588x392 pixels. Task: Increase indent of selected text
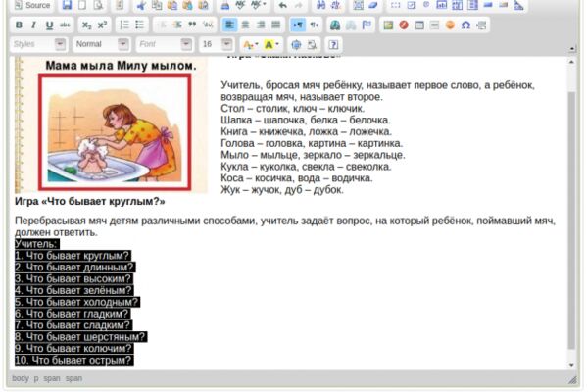(x=177, y=25)
